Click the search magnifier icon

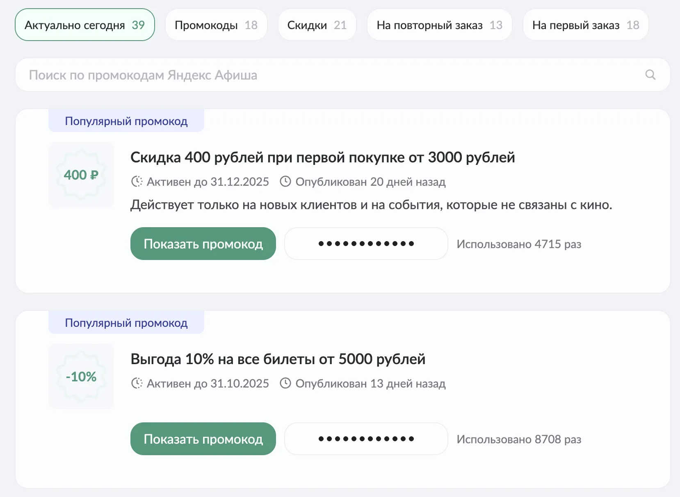coord(650,75)
